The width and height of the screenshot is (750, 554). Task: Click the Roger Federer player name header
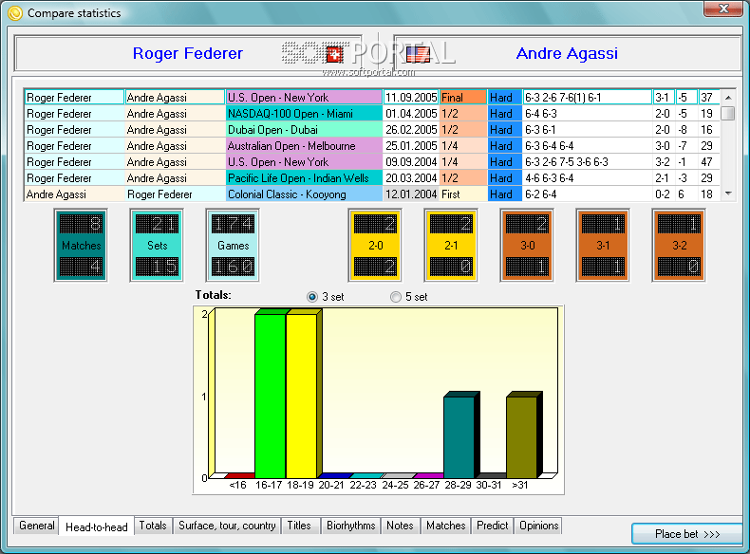click(188, 53)
